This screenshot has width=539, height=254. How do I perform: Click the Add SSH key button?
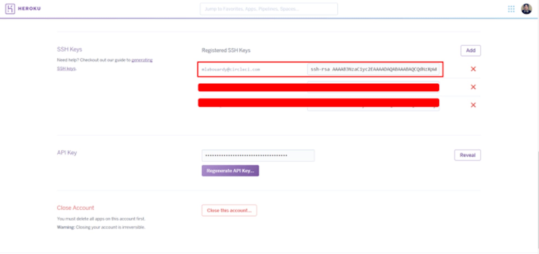click(x=471, y=51)
